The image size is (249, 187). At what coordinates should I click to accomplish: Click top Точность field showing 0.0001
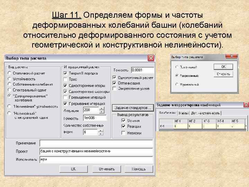(142, 70)
